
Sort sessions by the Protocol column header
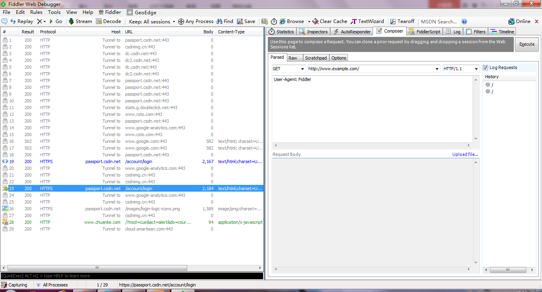(48, 32)
